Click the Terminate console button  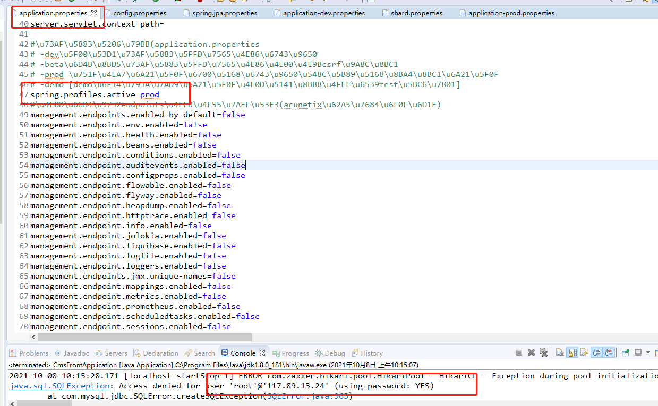coord(519,352)
